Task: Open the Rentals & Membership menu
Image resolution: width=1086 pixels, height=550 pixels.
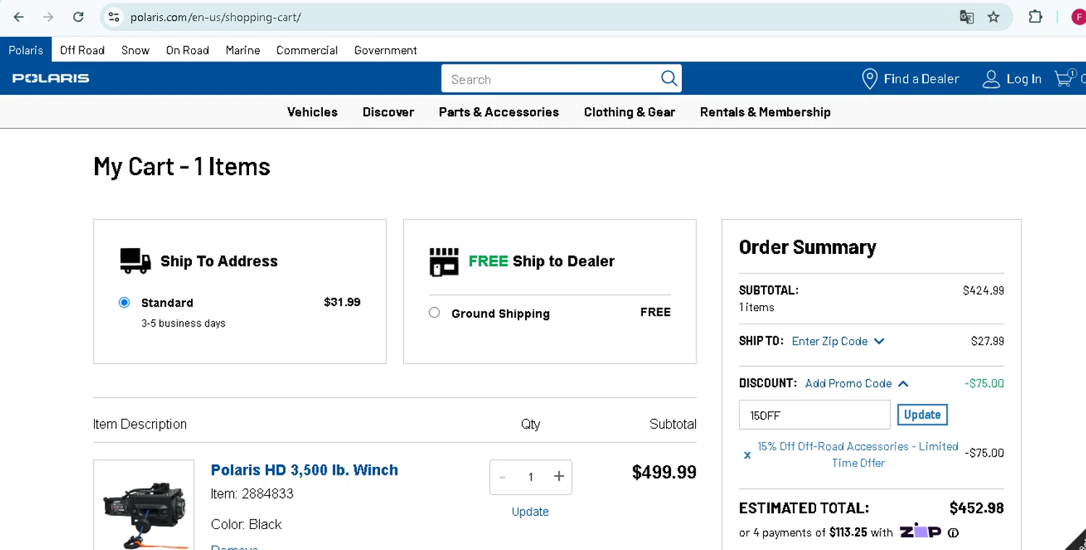Action: click(765, 112)
